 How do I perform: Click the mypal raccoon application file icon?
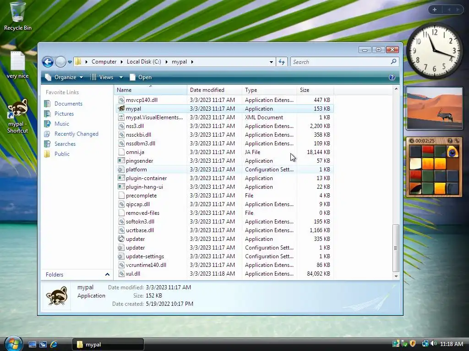point(121,109)
